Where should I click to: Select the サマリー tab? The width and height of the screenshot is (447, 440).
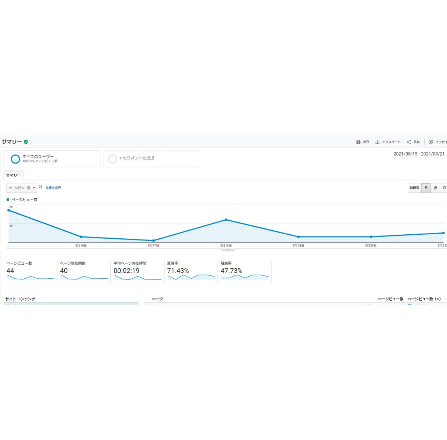pyautogui.click(x=14, y=175)
